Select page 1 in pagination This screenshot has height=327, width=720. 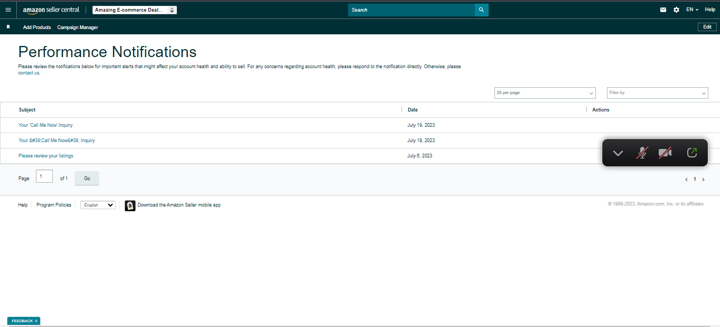click(x=695, y=179)
